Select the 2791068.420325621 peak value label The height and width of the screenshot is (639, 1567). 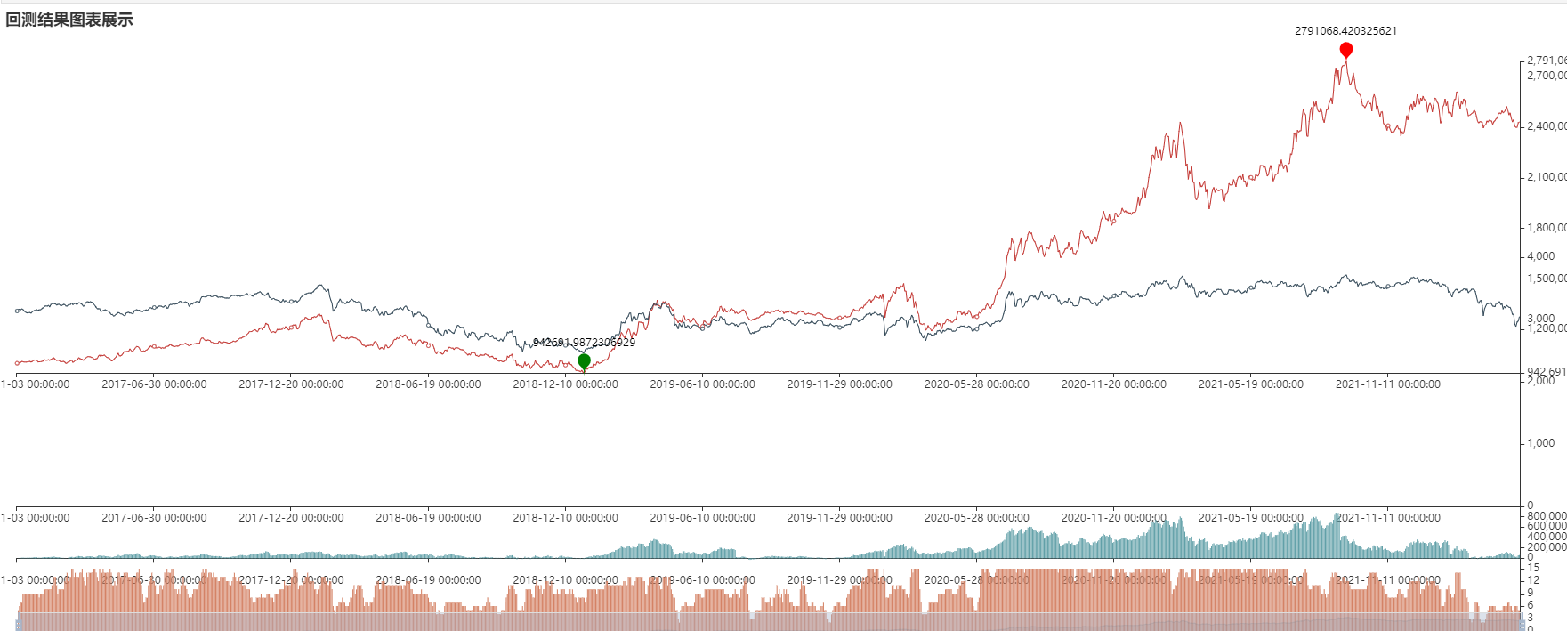(x=1345, y=31)
